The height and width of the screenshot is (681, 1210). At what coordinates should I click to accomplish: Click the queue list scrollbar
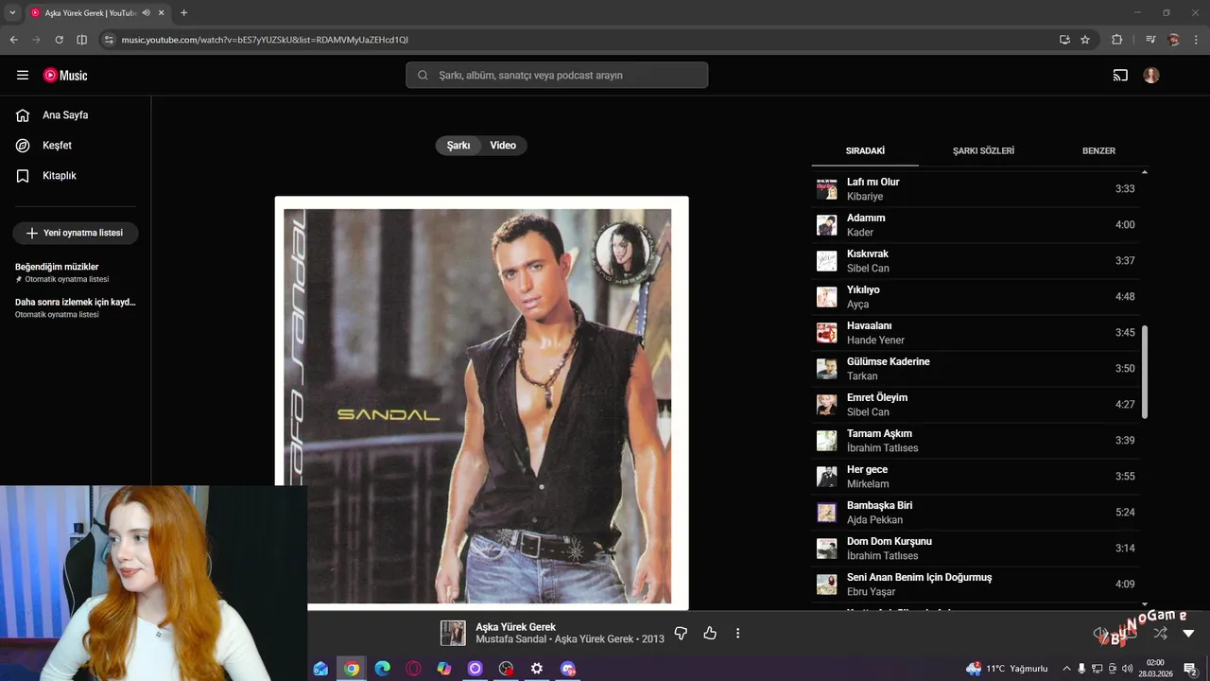point(1145,373)
